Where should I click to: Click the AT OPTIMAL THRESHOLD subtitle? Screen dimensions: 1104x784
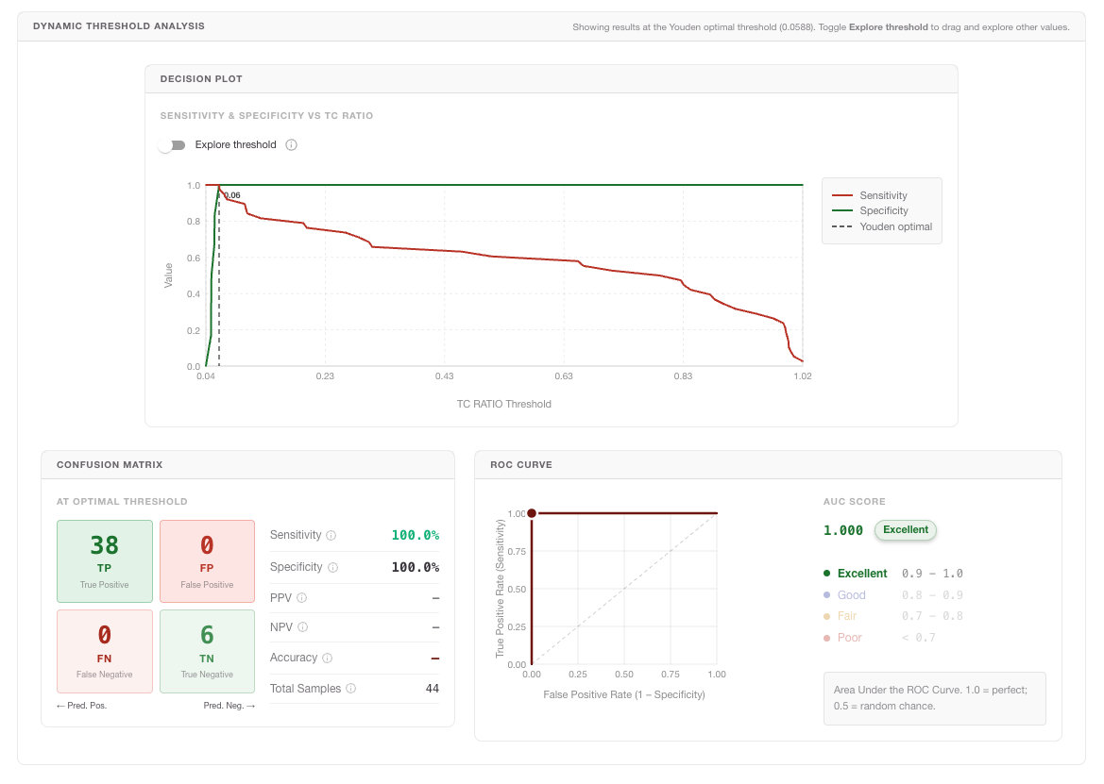tap(122, 502)
